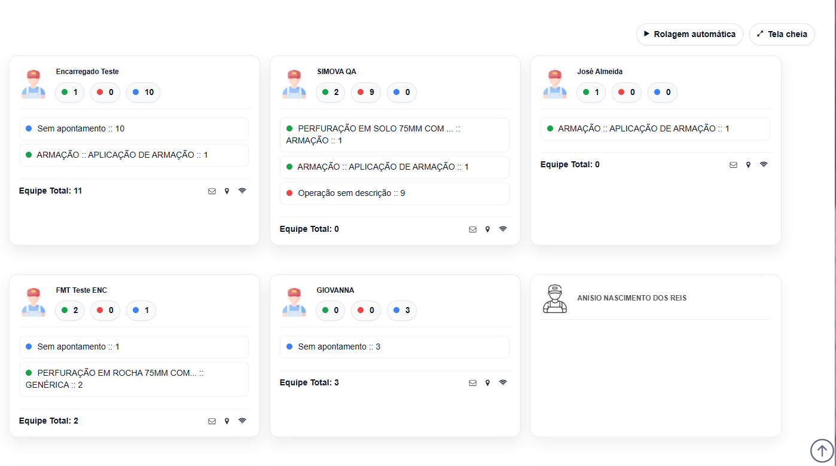Click the scroll-to-top arrow icon
The image size is (836, 466).
[822, 450]
